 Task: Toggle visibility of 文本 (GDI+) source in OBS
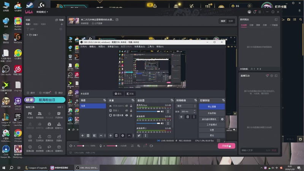point(127,106)
